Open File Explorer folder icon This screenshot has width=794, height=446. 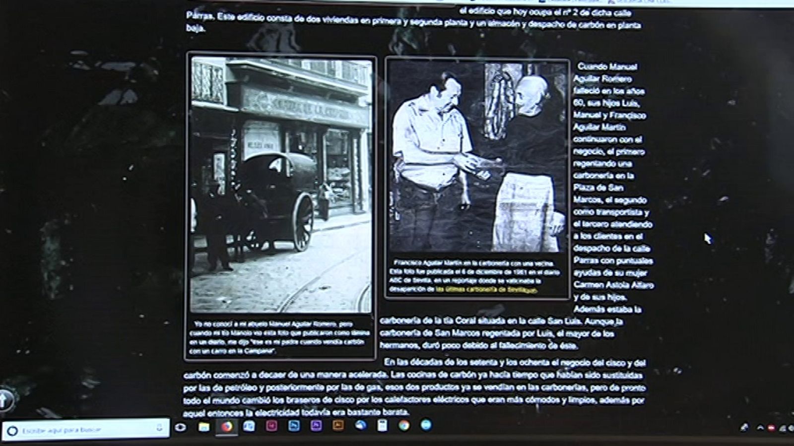tap(204, 427)
